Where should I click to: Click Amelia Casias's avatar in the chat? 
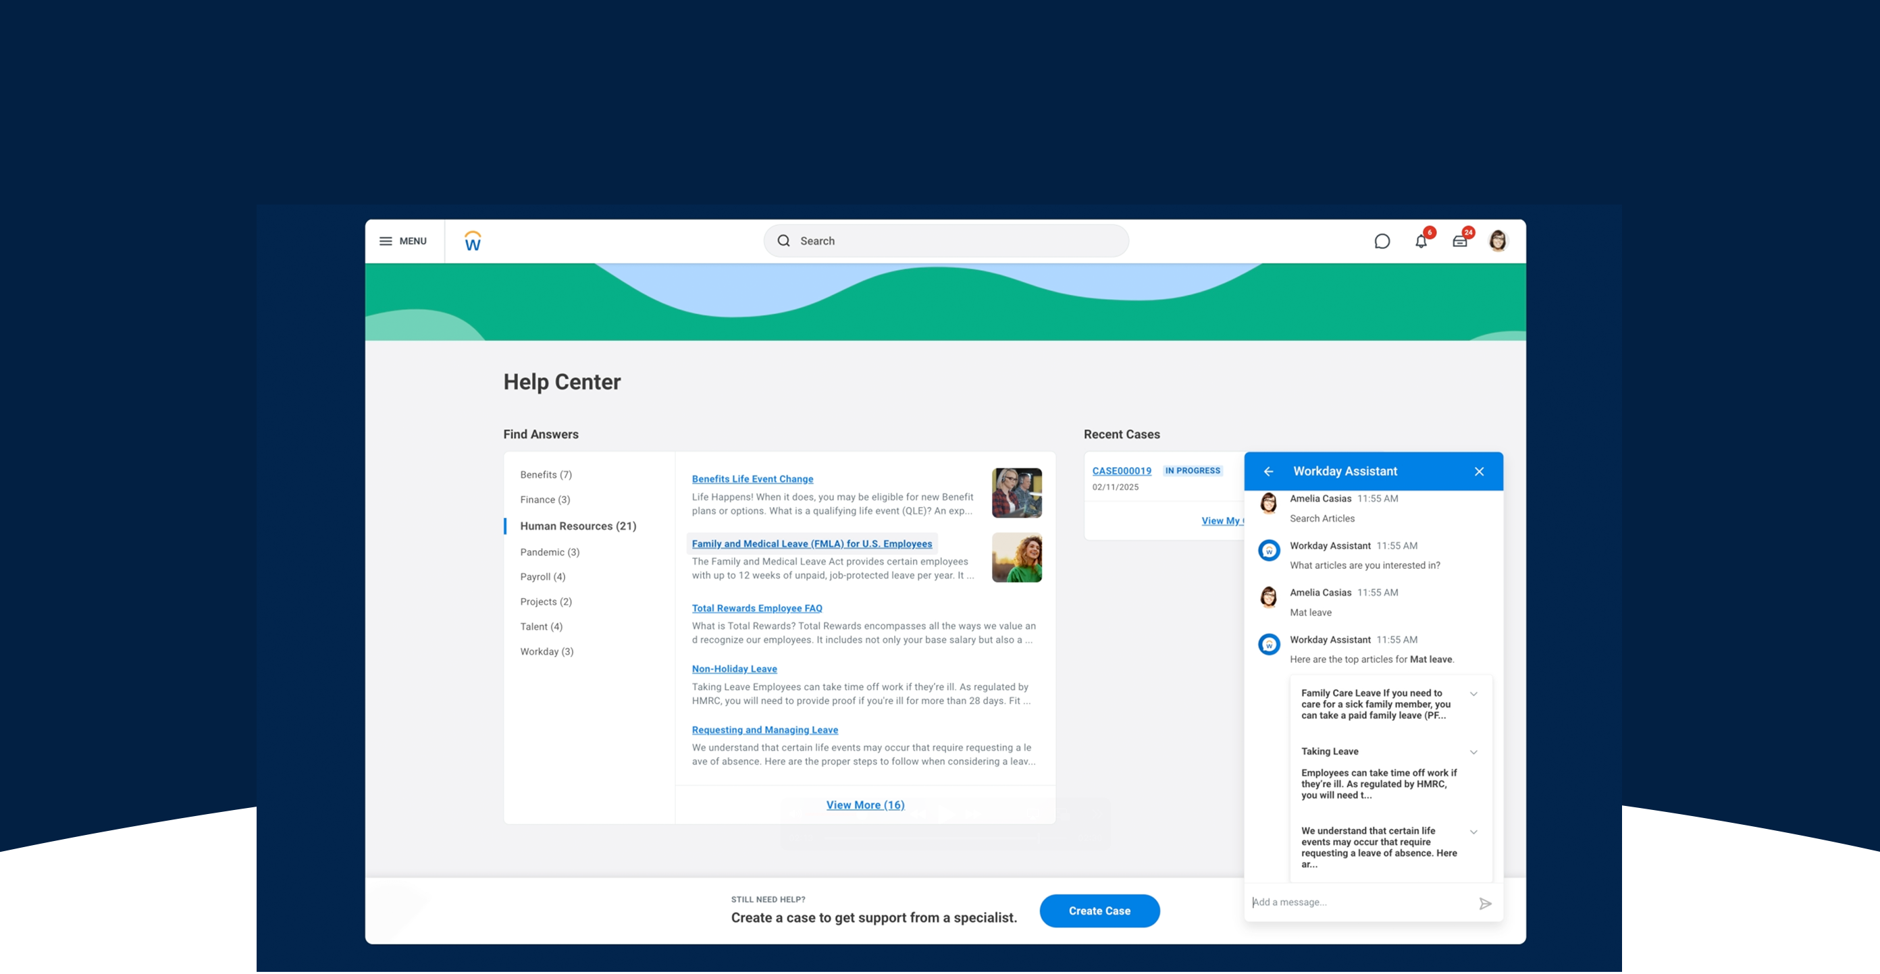1269,503
